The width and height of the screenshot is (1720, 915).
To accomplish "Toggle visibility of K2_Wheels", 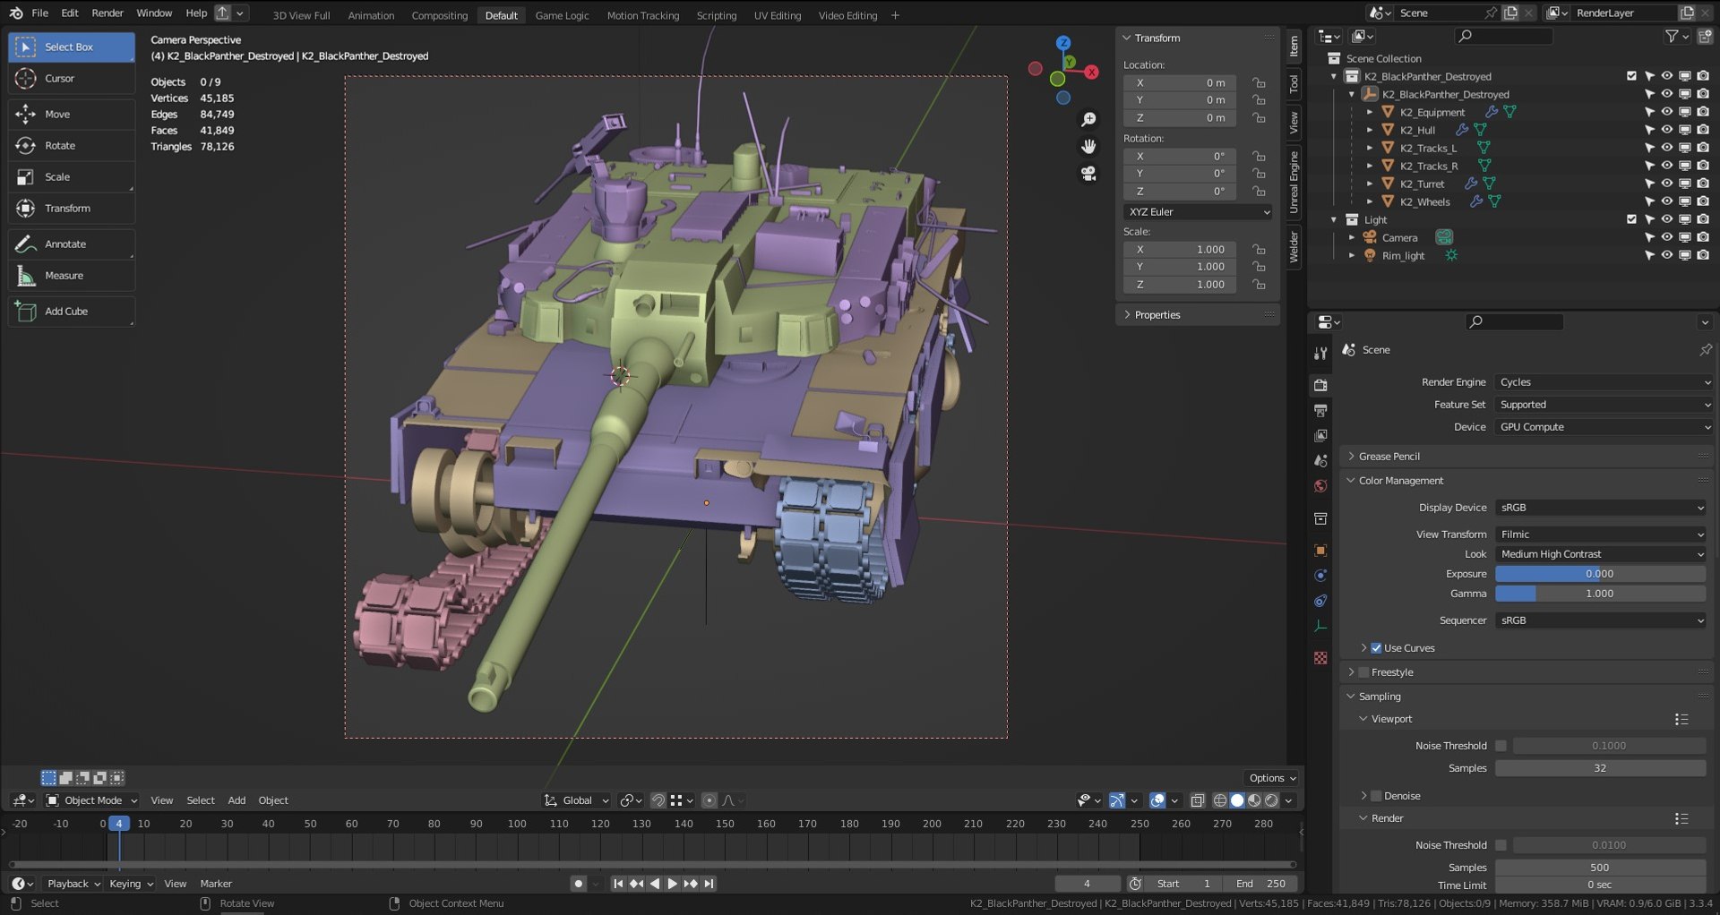I will (x=1666, y=201).
